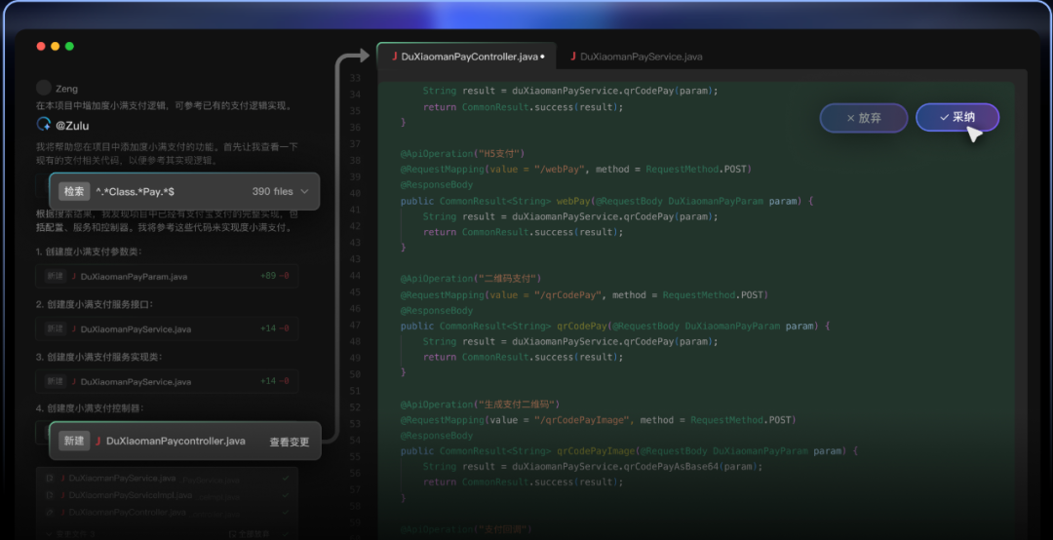The width and height of the screenshot is (1053, 540).
Task: Click the green macOS maximize button
Action: pos(69,46)
